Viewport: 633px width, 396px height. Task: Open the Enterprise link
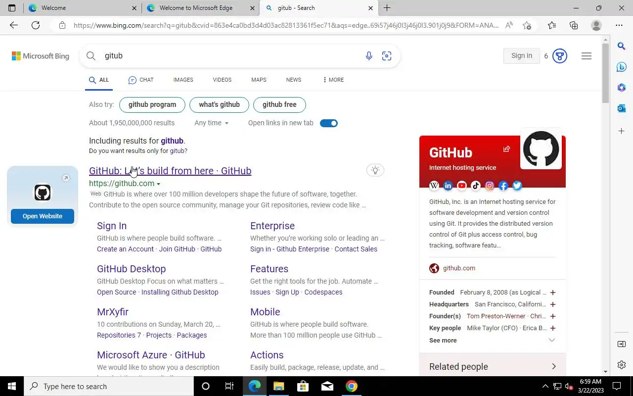pyautogui.click(x=272, y=226)
